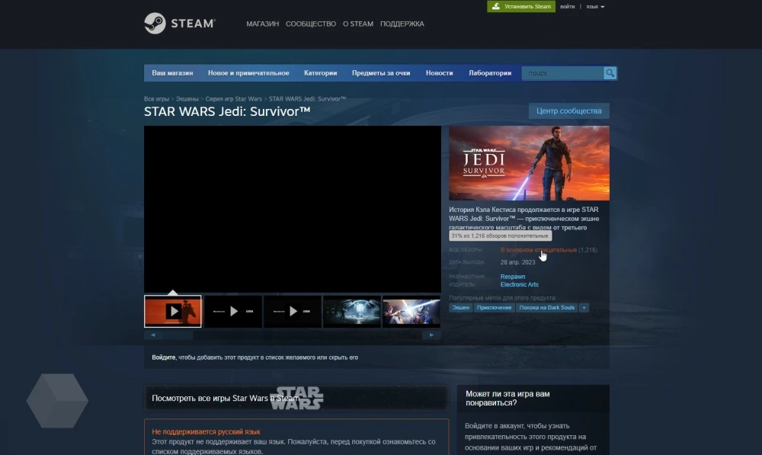Click the plus button next to tags

coord(584,307)
